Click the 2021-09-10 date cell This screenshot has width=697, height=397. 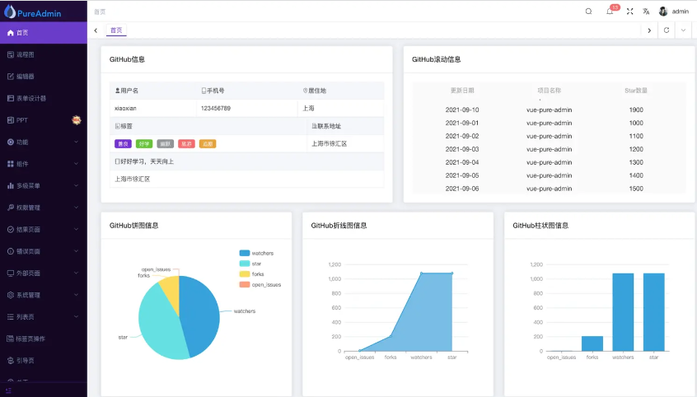click(x=462, y=110)
